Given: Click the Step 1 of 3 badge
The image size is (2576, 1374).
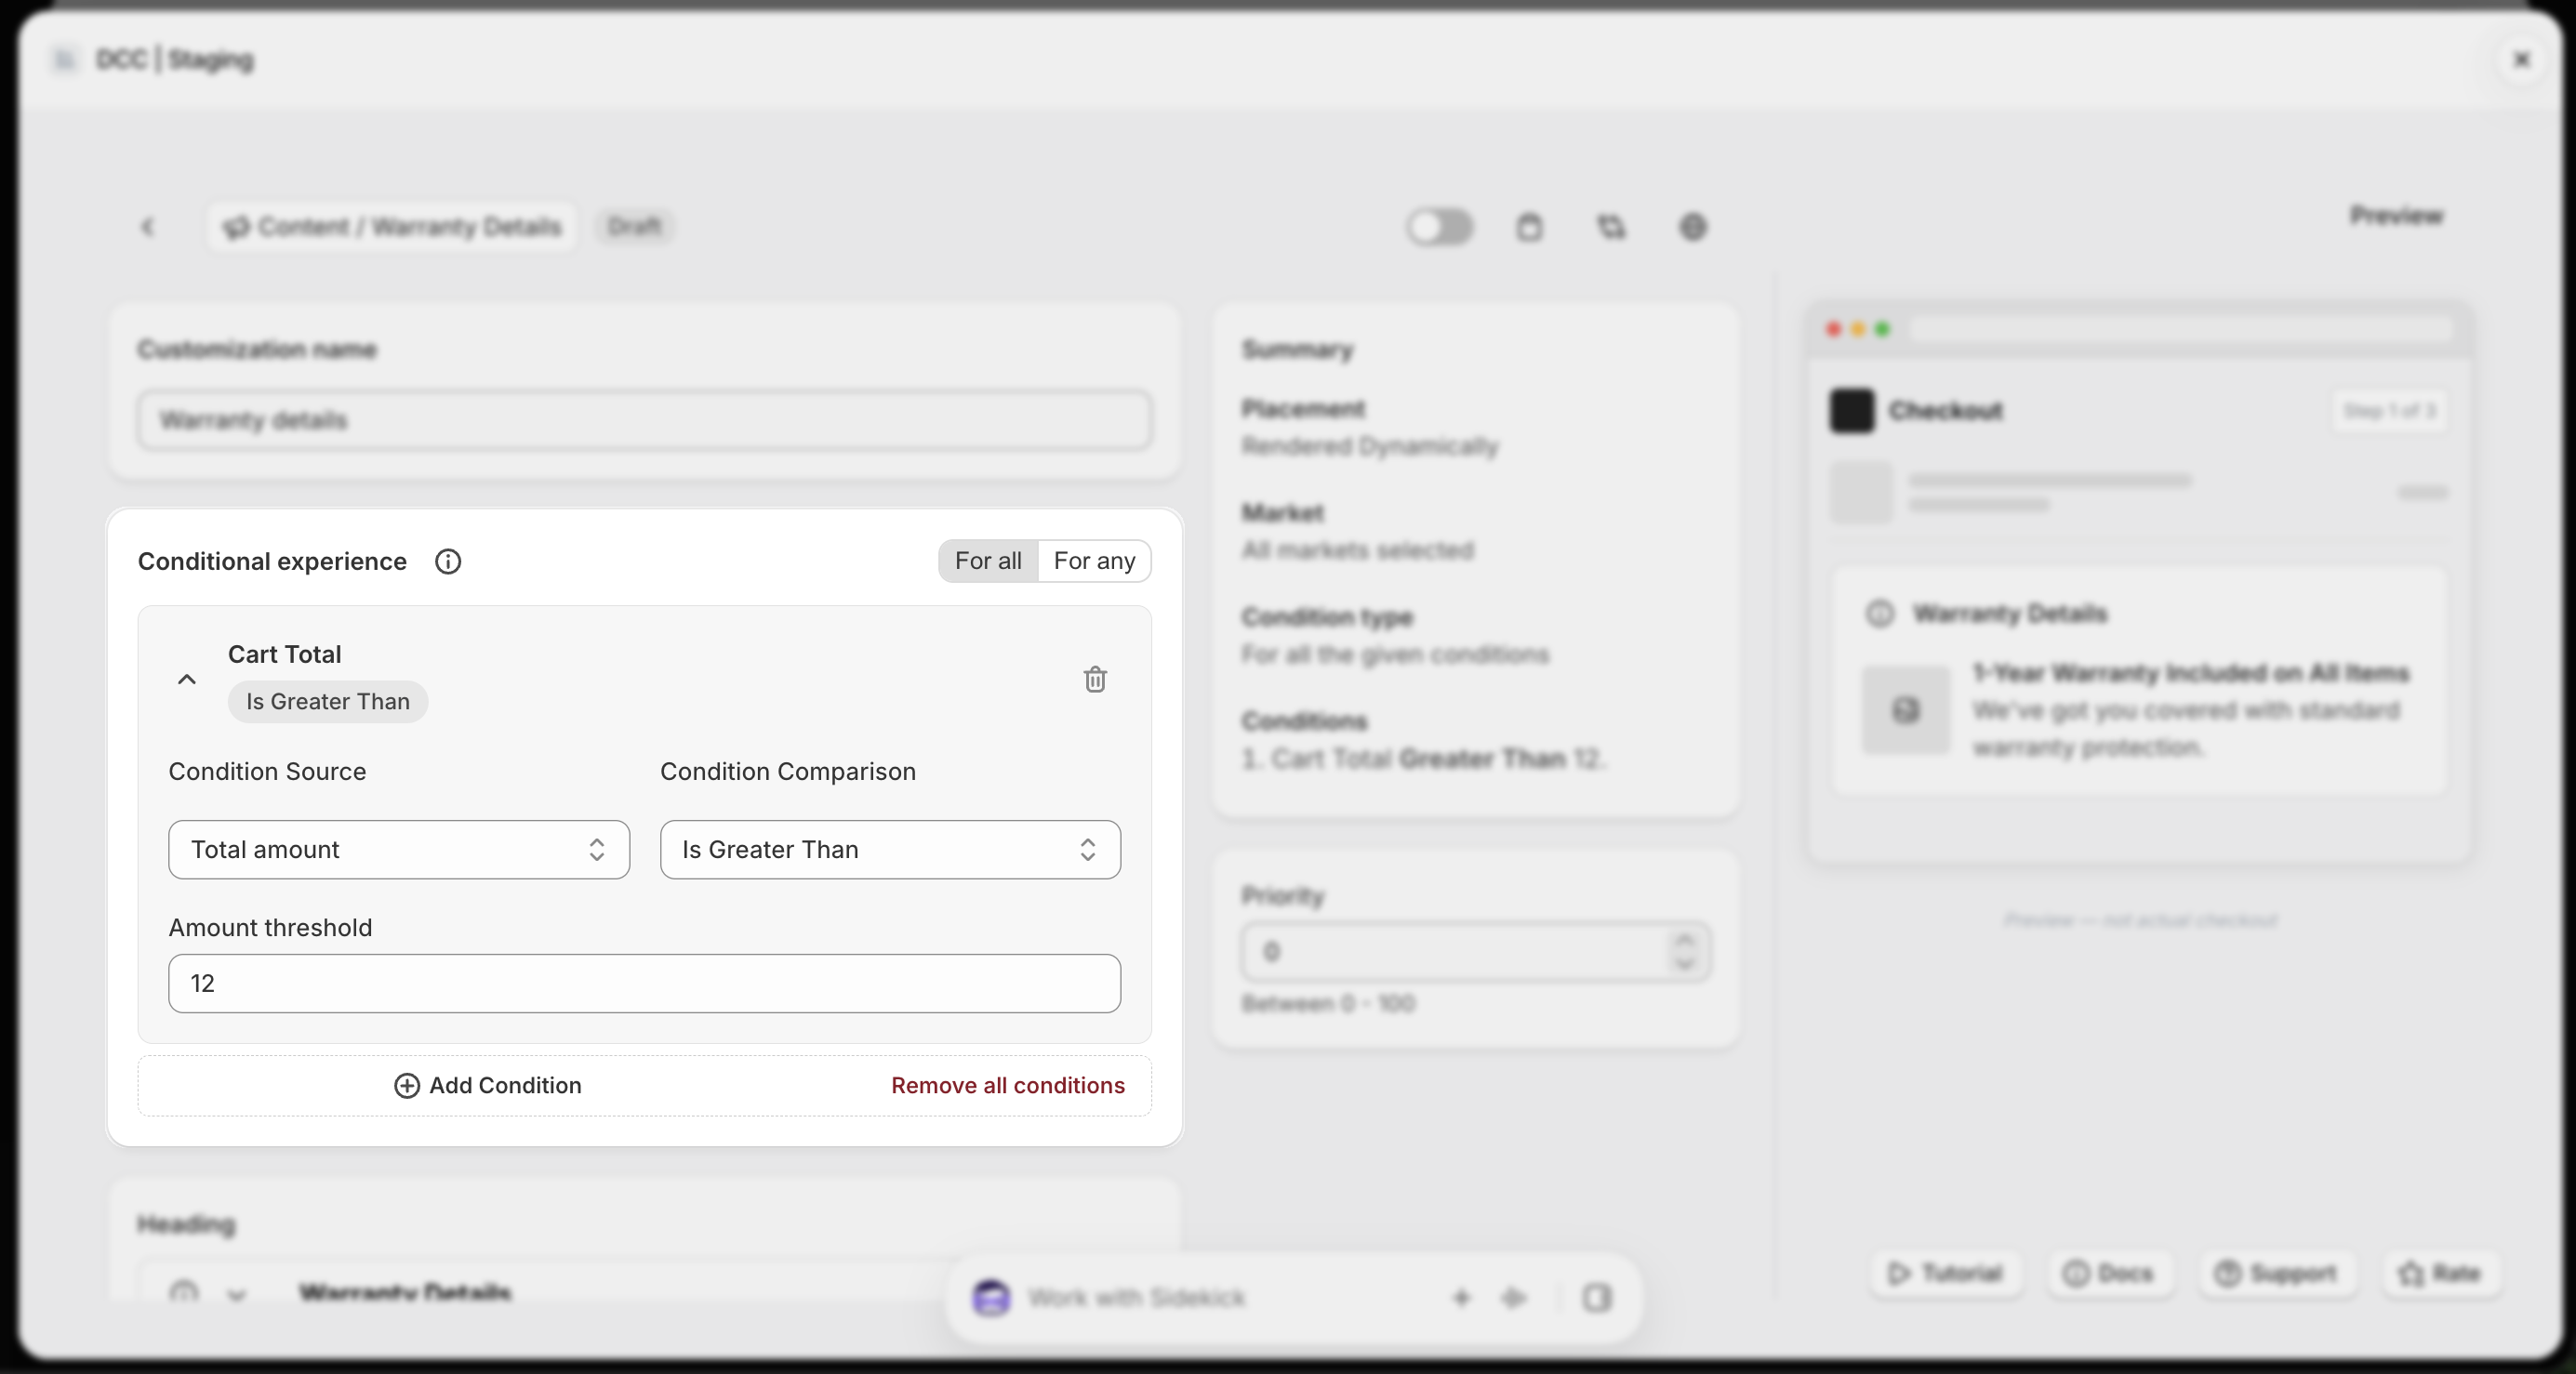Looking at the screenshot, I should point(2389,410).
